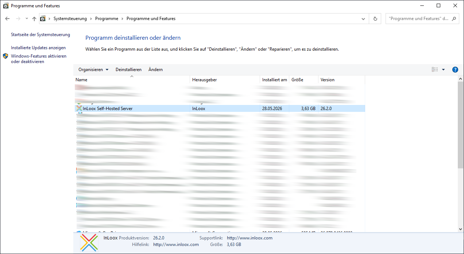Click Produktversion value 26.2.0 in details pane
464x254 pixels.
tap(159, 238)
